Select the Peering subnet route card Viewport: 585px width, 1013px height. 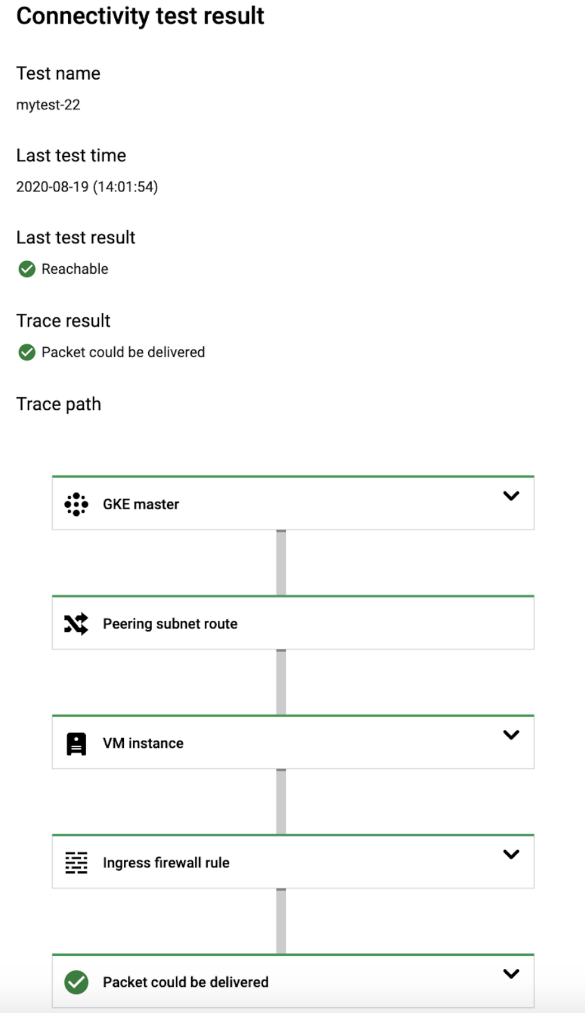292,623
